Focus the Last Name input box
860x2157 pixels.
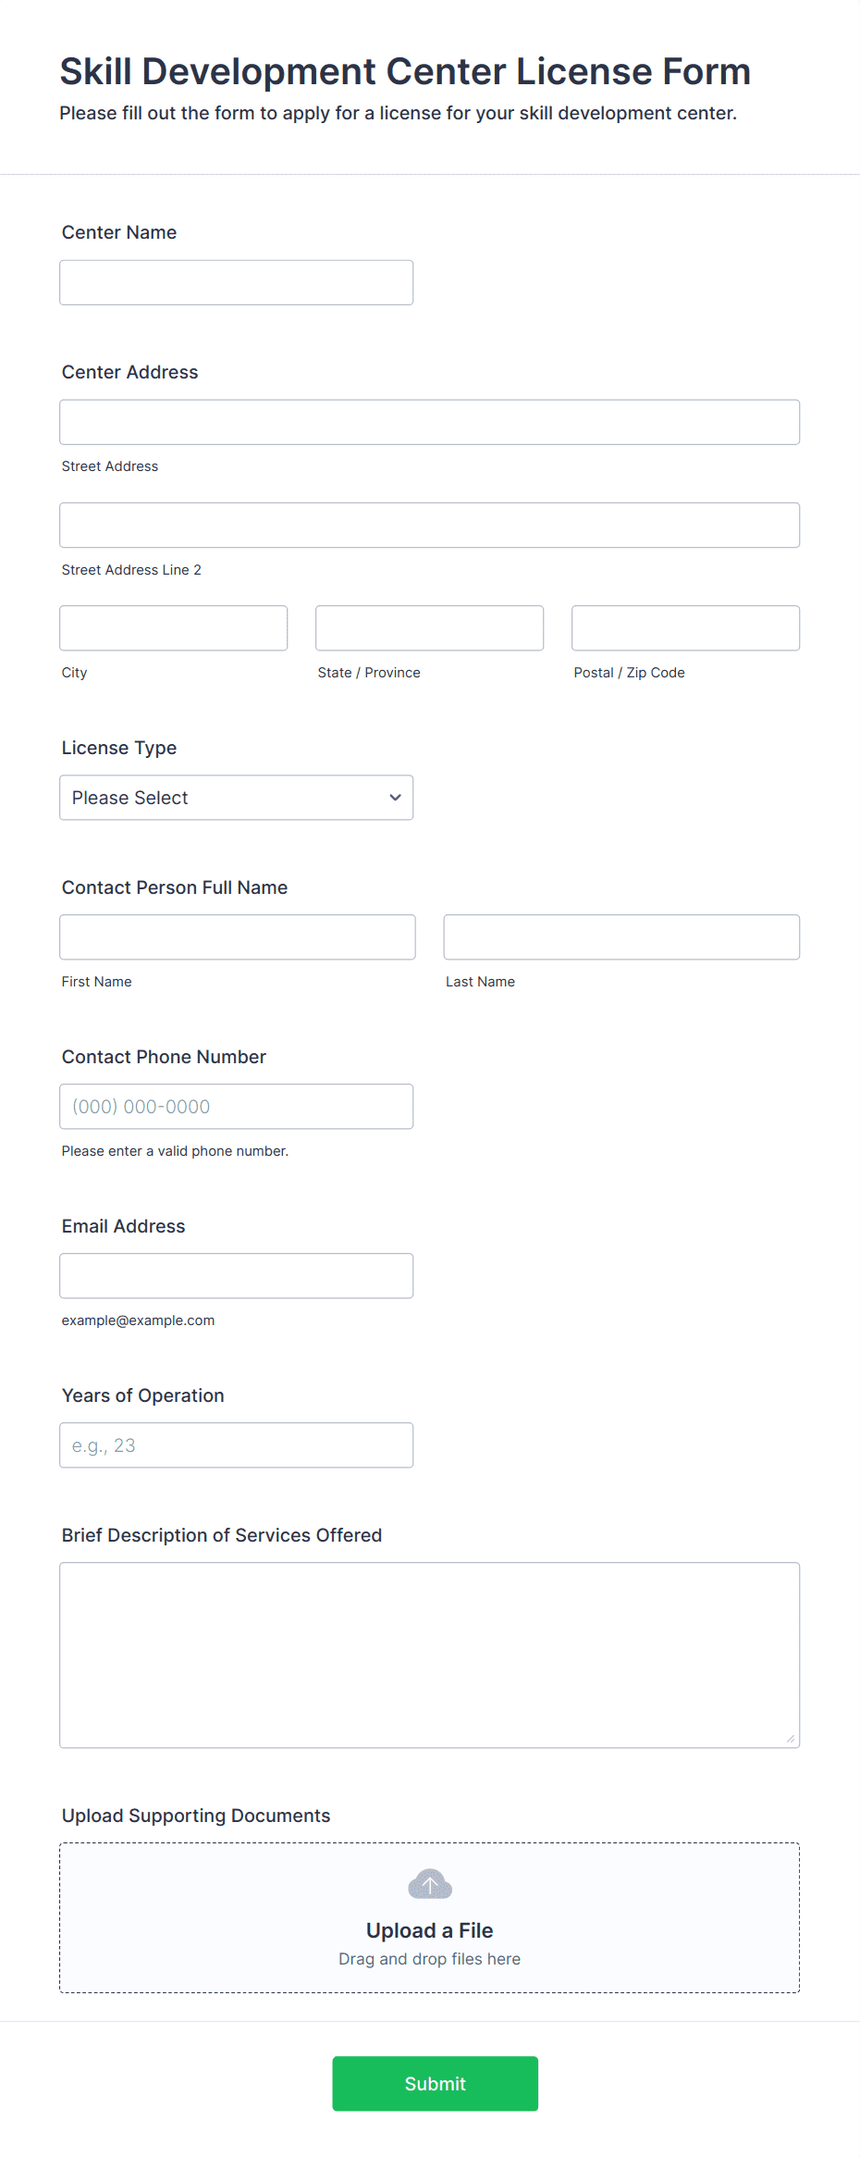(622, 937)
